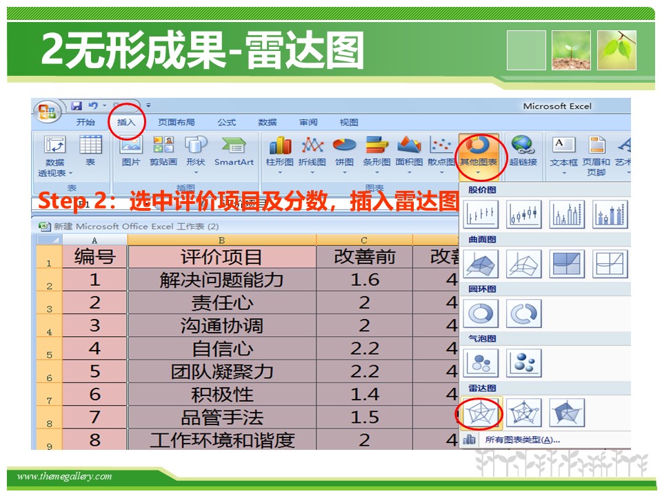Pick the radar chart with markers
Viewport: 662px width, 496px height.
[x=524, y=413]
